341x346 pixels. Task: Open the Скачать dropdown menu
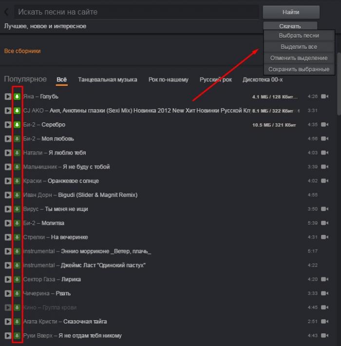pyautogui.click(x=290, y=26)
